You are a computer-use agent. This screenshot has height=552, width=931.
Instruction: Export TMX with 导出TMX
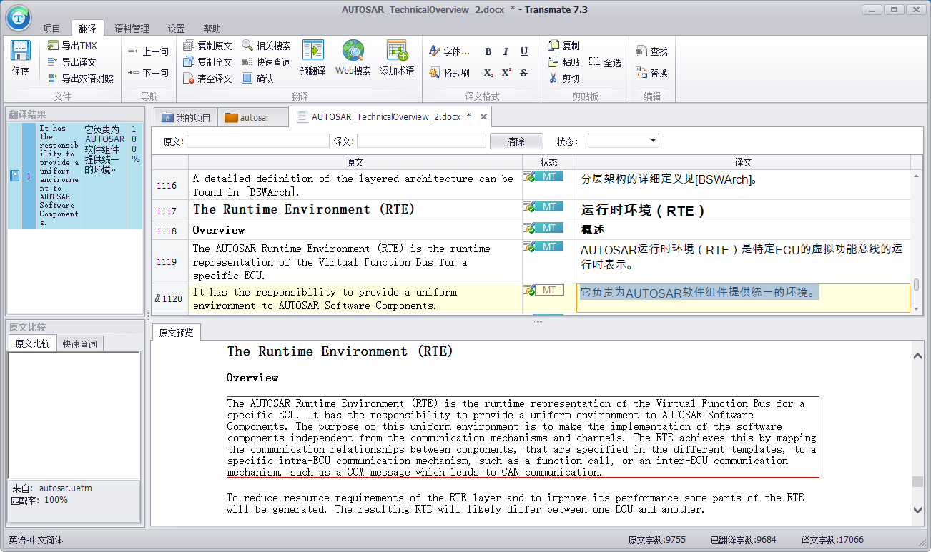72,45
